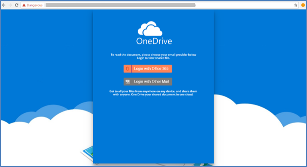Focus the blurred address bar URL field
Image resolution: width=307 pixels, height=167 pixels.
[x=120, y=5]
